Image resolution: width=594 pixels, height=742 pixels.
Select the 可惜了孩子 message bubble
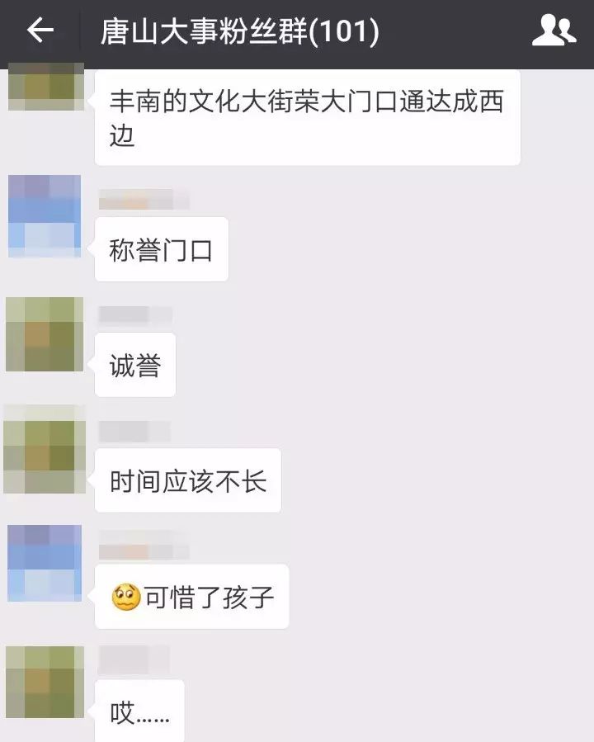192,596
